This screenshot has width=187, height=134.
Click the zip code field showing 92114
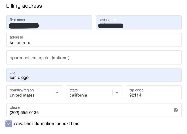tap(154, 92)
